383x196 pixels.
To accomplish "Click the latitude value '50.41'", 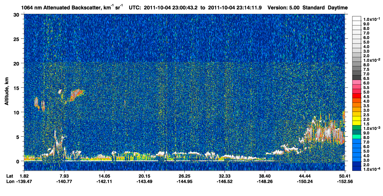I will [x=345, y=176].
